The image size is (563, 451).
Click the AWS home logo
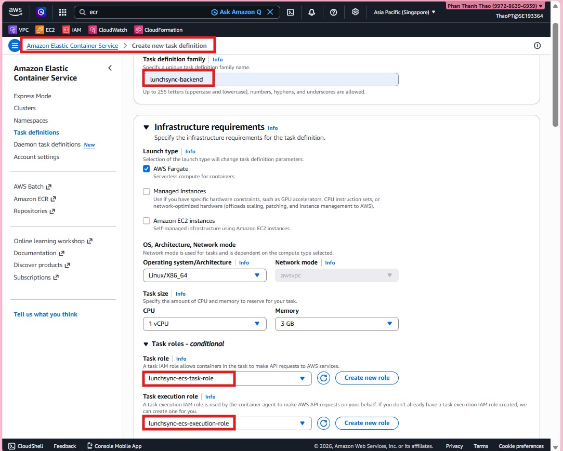coord(14,11)
